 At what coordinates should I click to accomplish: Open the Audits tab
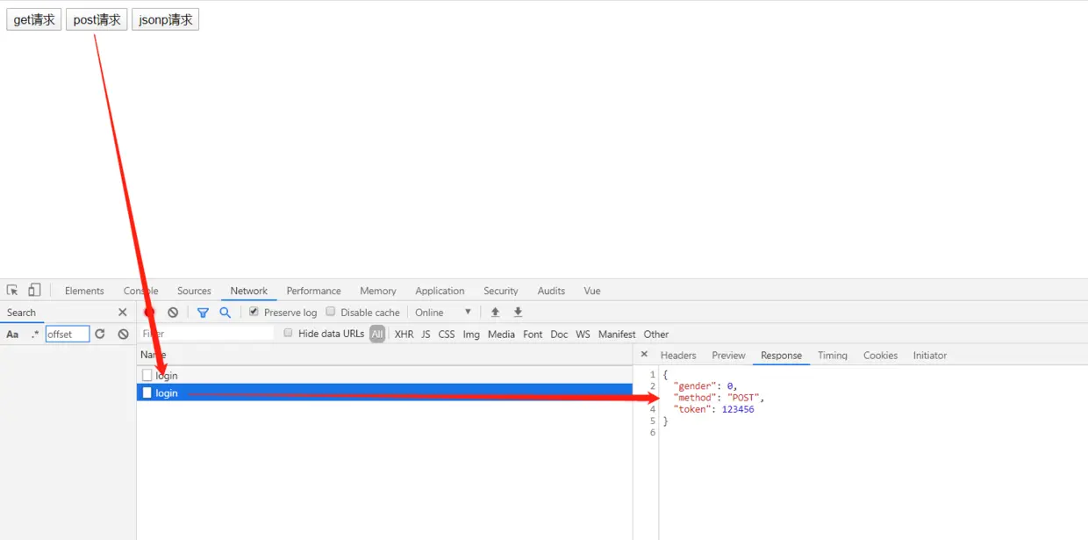tap(551, 291)
